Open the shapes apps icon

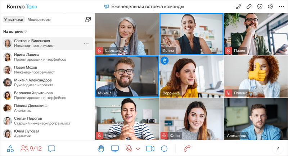point(10,148)
